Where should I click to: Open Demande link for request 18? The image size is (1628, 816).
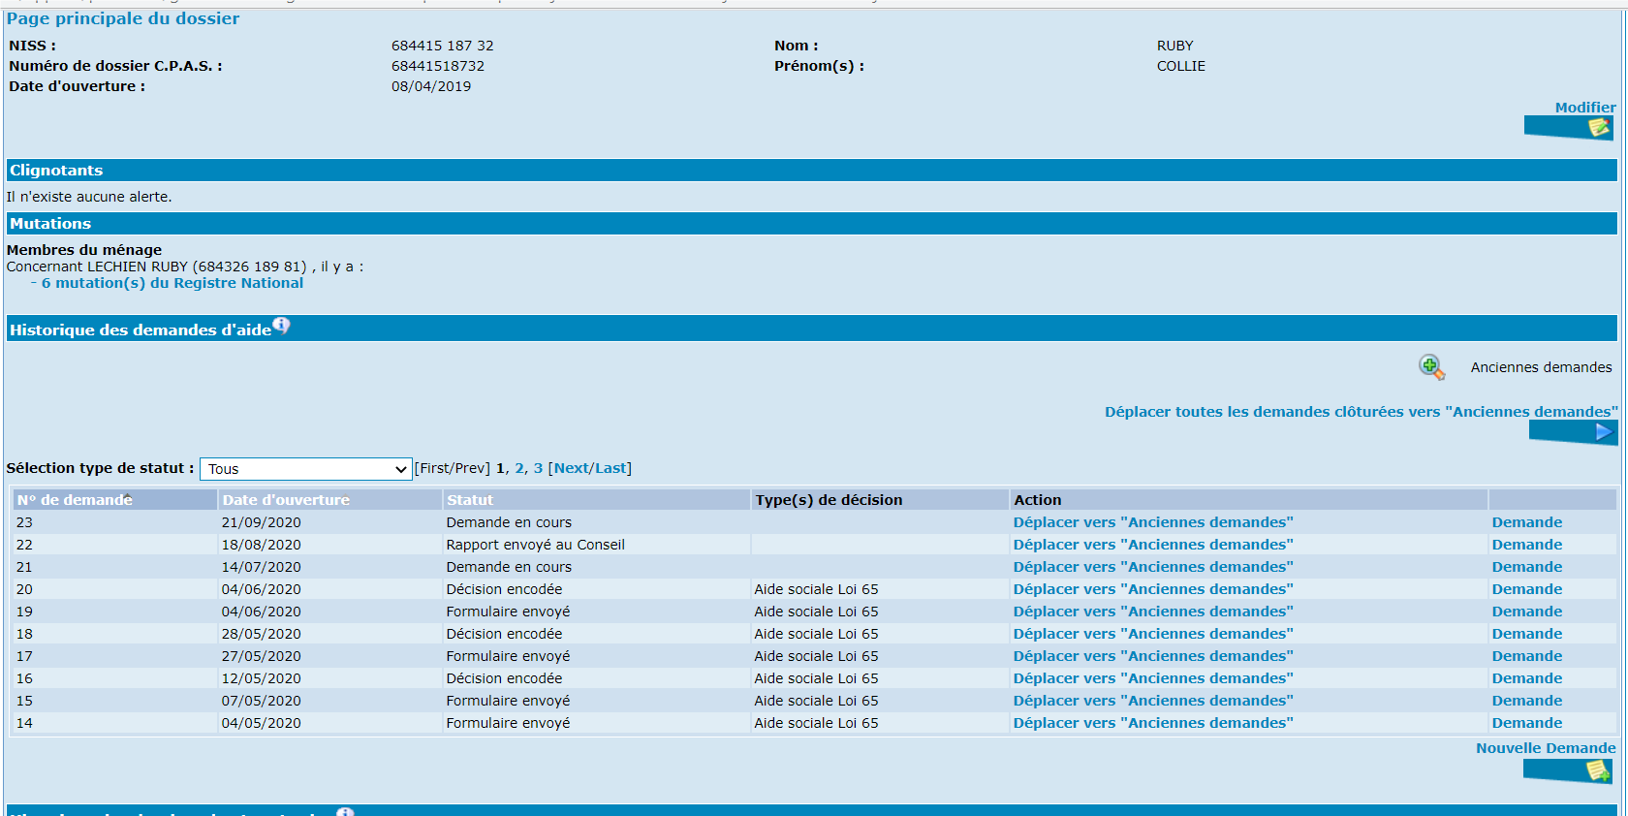(x=1527, y=634)
